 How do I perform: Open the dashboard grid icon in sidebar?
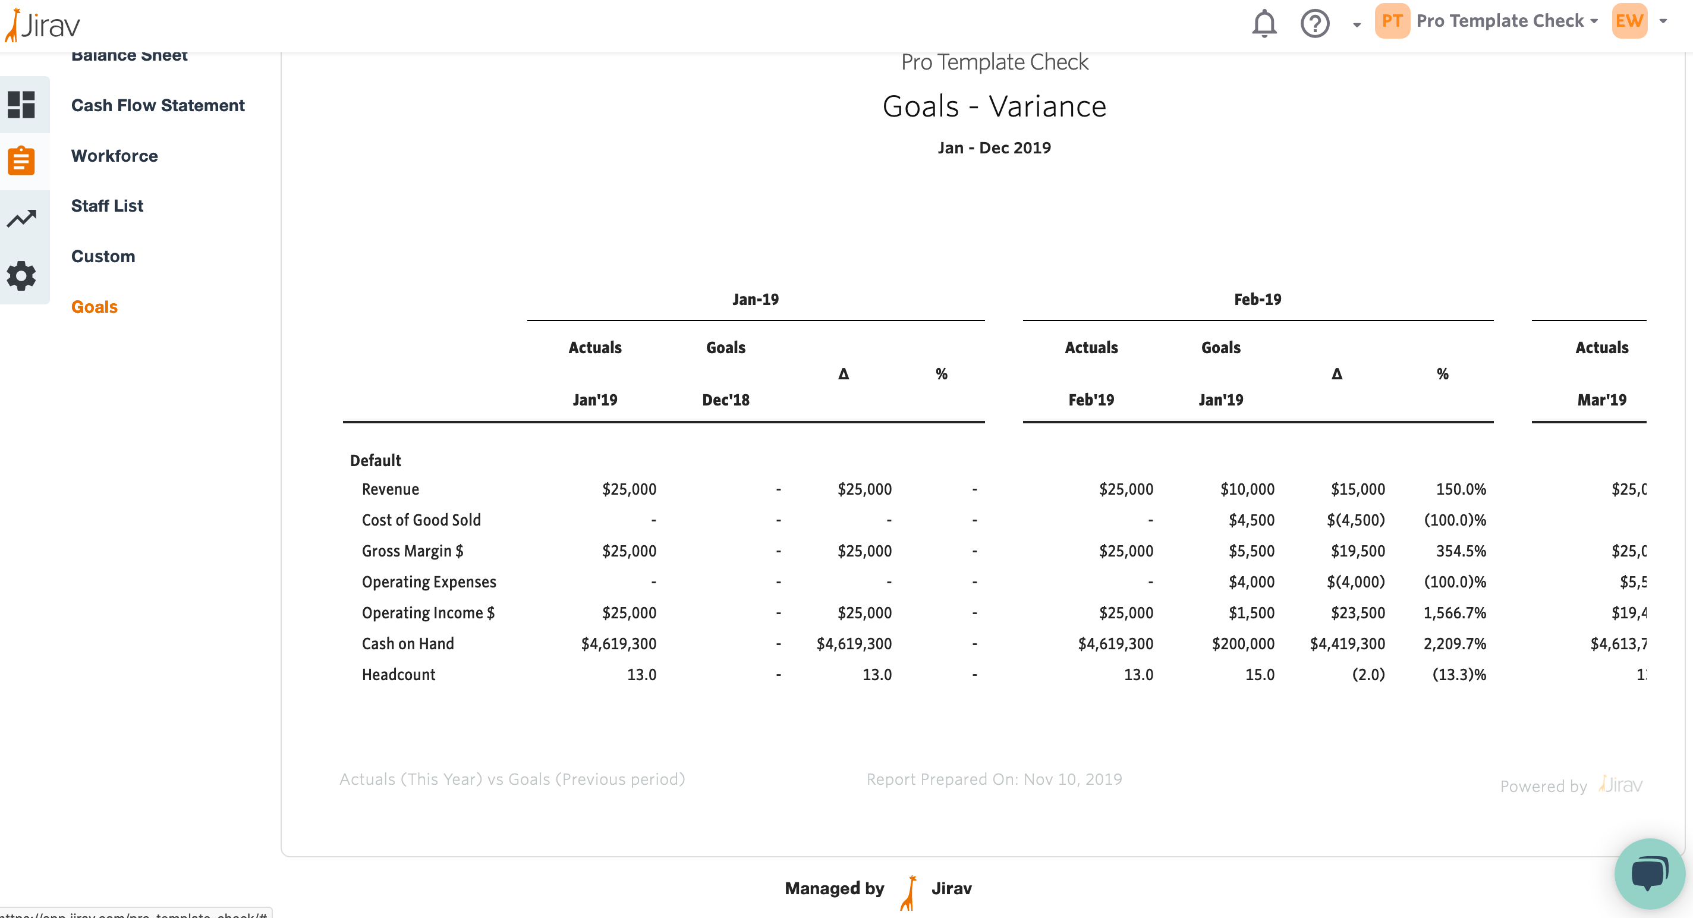point(21,105)
